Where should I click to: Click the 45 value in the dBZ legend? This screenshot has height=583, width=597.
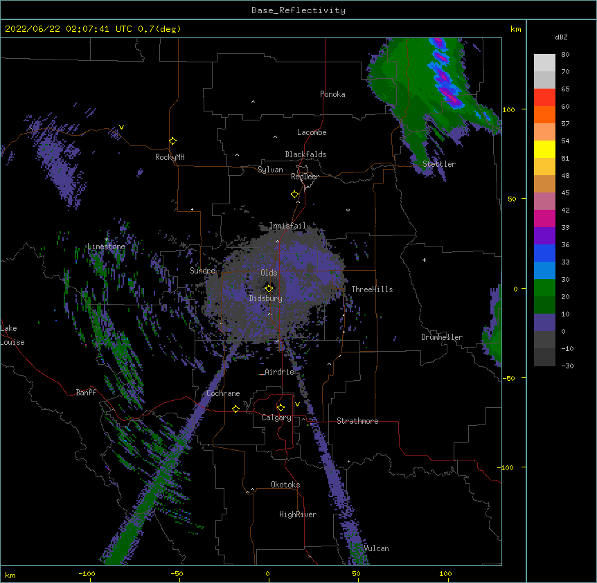[x=565, y=193]
